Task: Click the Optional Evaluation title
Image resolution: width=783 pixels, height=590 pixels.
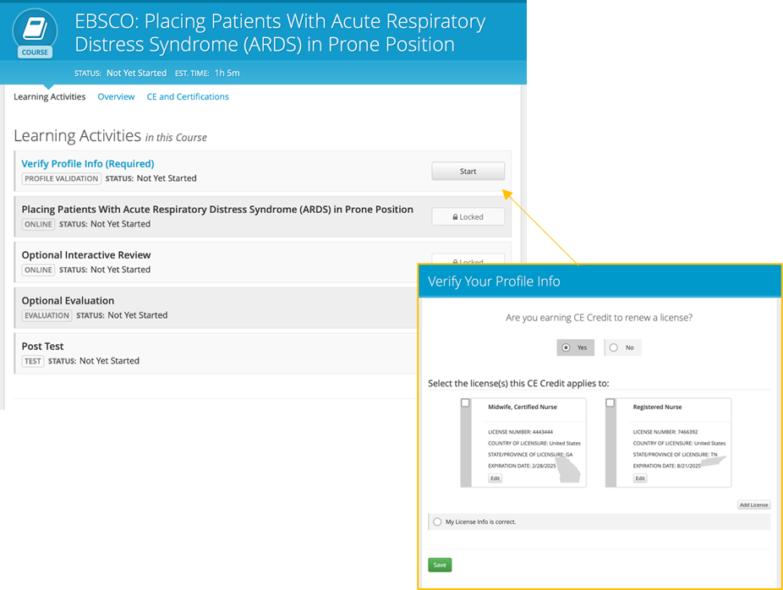Action: (68, 300)
